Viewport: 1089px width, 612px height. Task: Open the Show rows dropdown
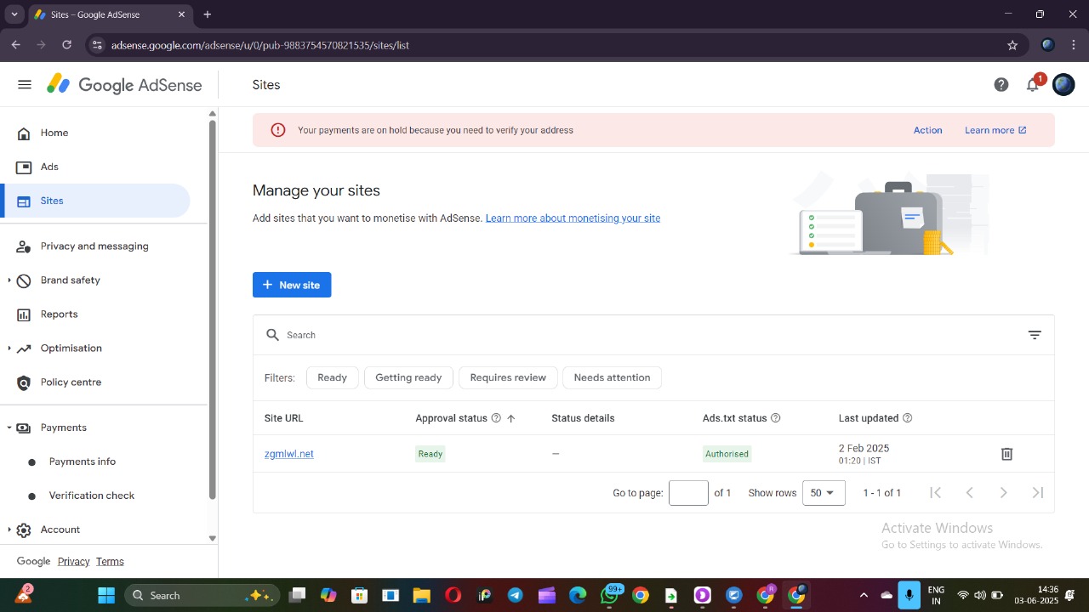[x=824, y=493]
